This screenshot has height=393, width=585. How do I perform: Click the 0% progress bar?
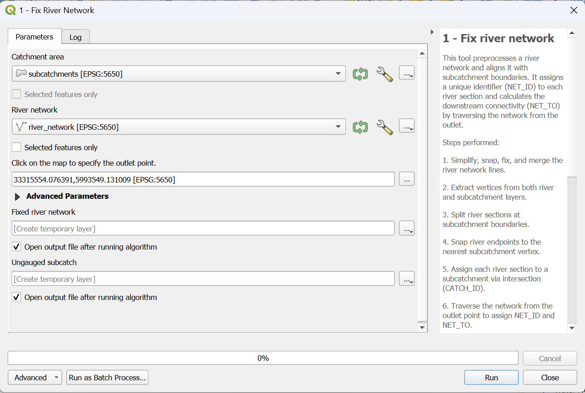pyautogui.click(x=263, y=358)
